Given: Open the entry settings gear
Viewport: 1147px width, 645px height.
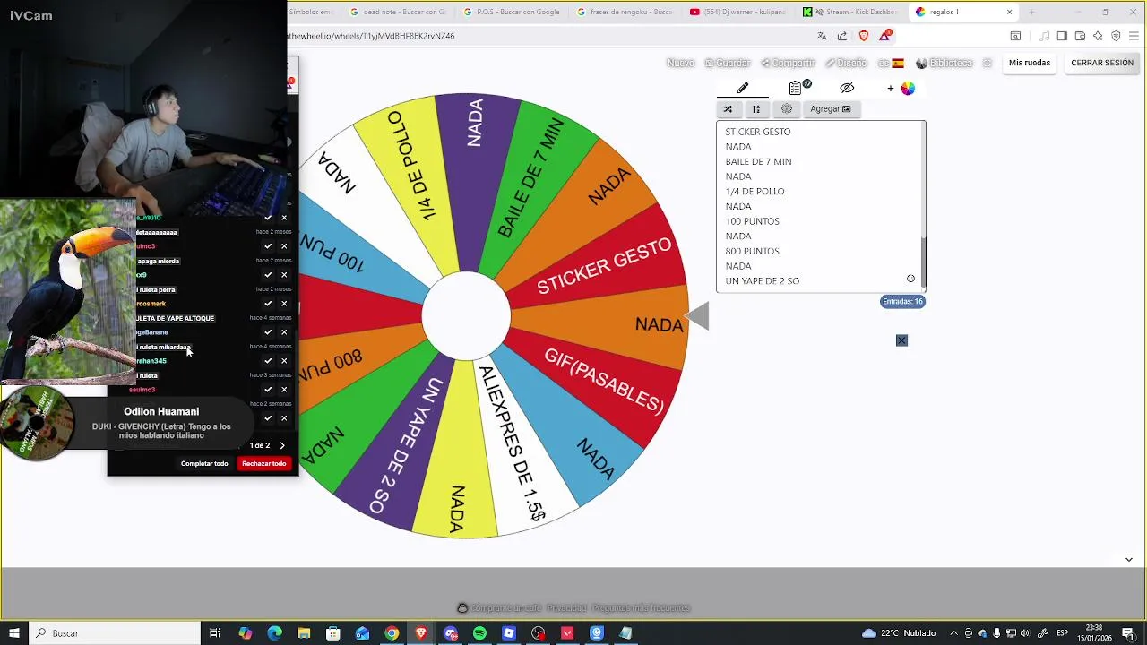Looking at the screenshot, I should 787,109.
